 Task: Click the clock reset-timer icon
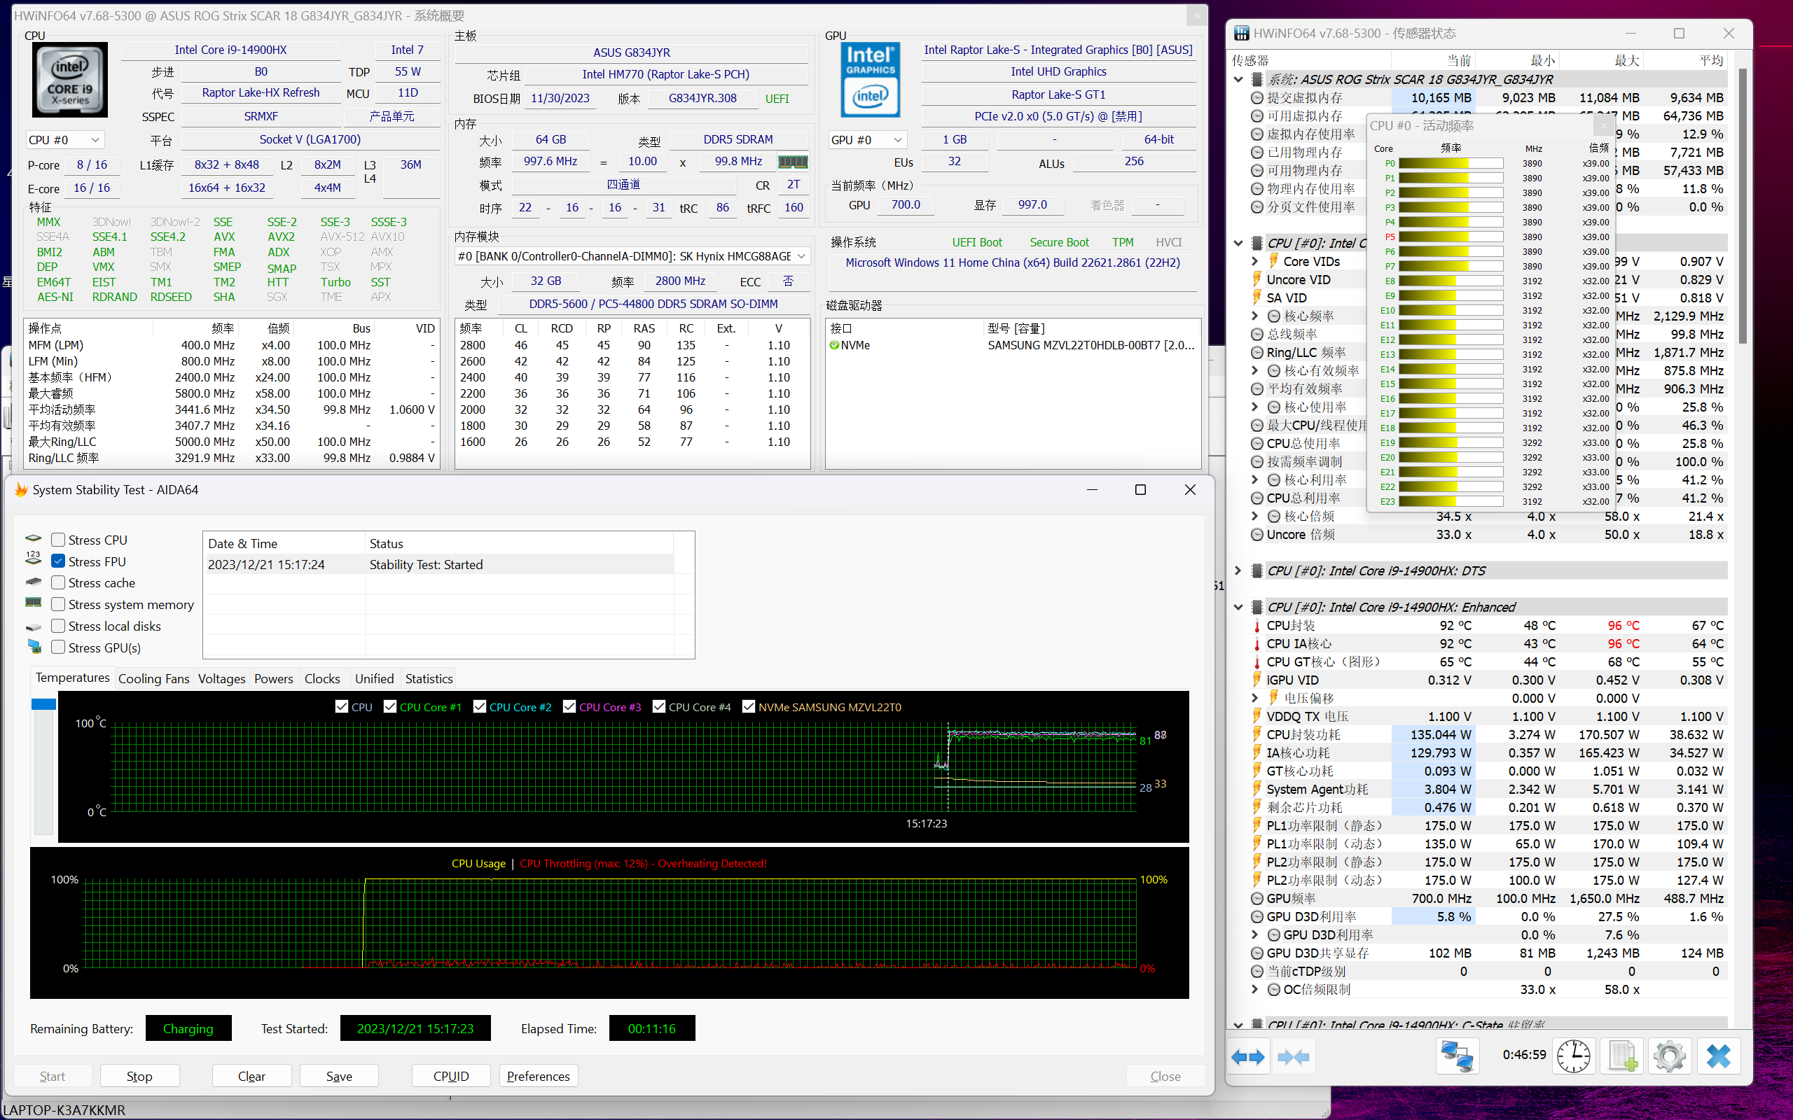1573,1056
